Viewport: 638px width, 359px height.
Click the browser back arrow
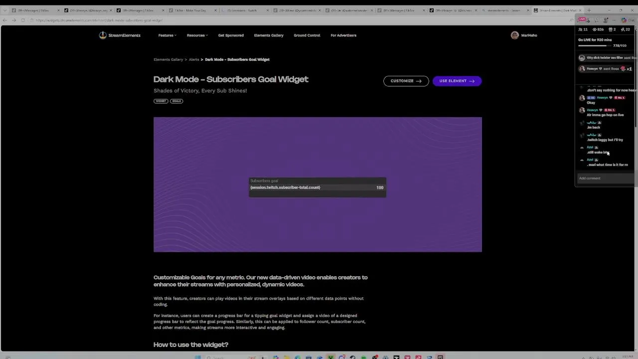[x=5, y=20]
